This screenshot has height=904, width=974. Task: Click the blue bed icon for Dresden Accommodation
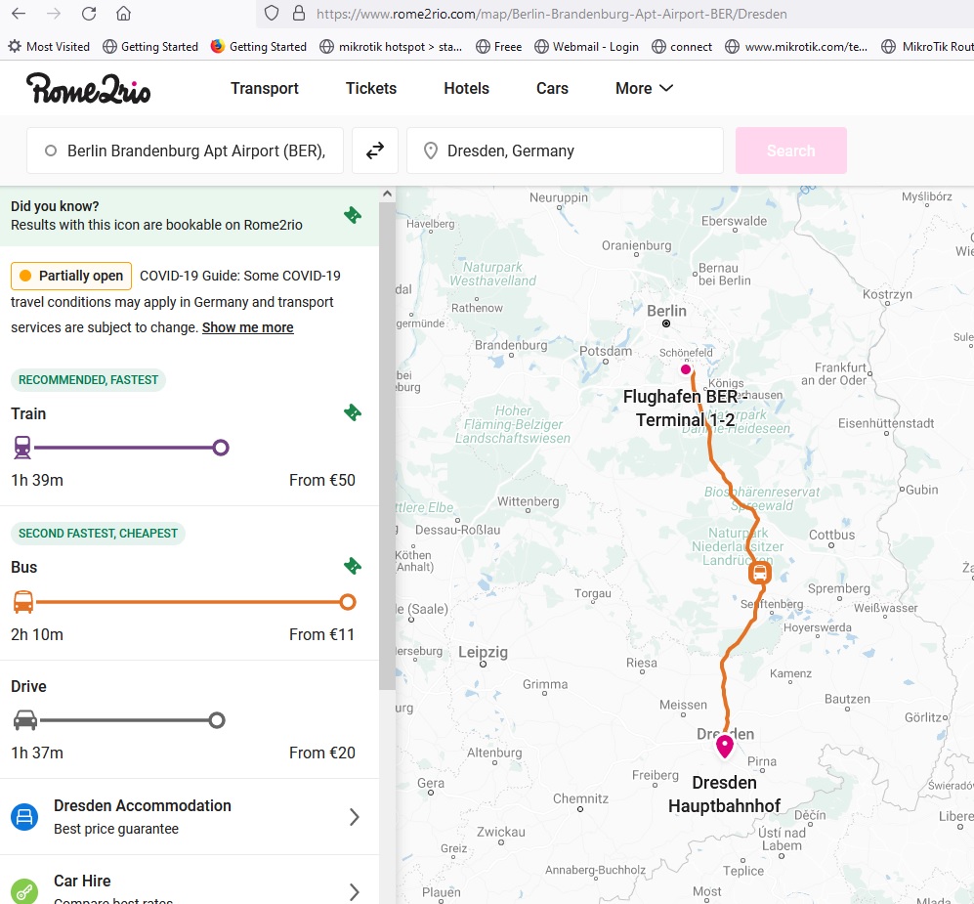(24, 817)
